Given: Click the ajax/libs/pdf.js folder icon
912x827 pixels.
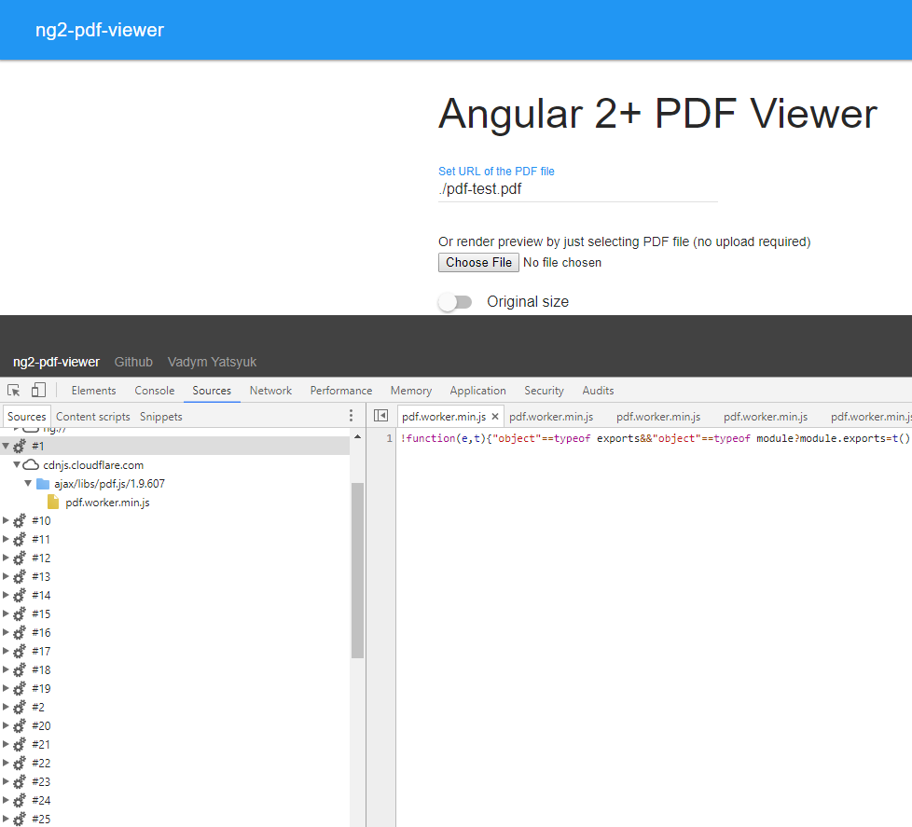Looking at the screenshot, I should coord(43,483).
